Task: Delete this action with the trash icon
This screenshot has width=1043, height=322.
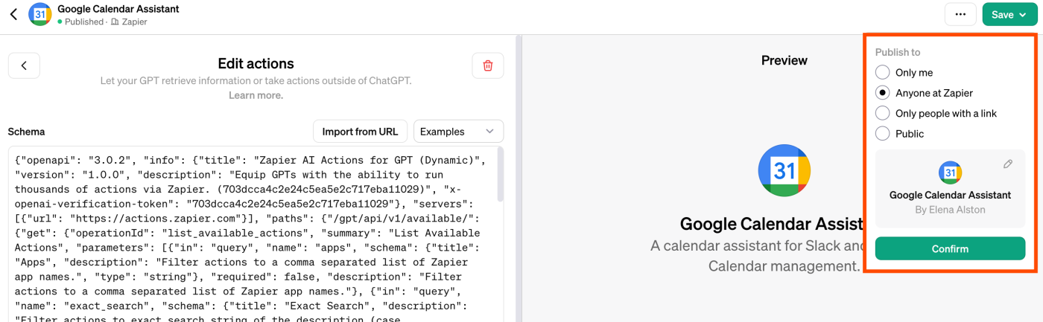Action: pyautogui.click(x=488, y=65)
